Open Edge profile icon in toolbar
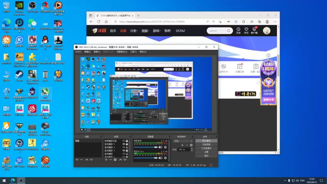 [x=267, y=22]
